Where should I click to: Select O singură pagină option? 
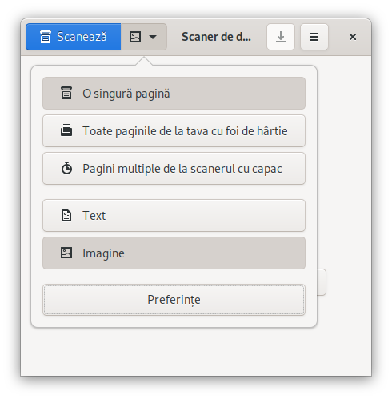click(174, 94)
